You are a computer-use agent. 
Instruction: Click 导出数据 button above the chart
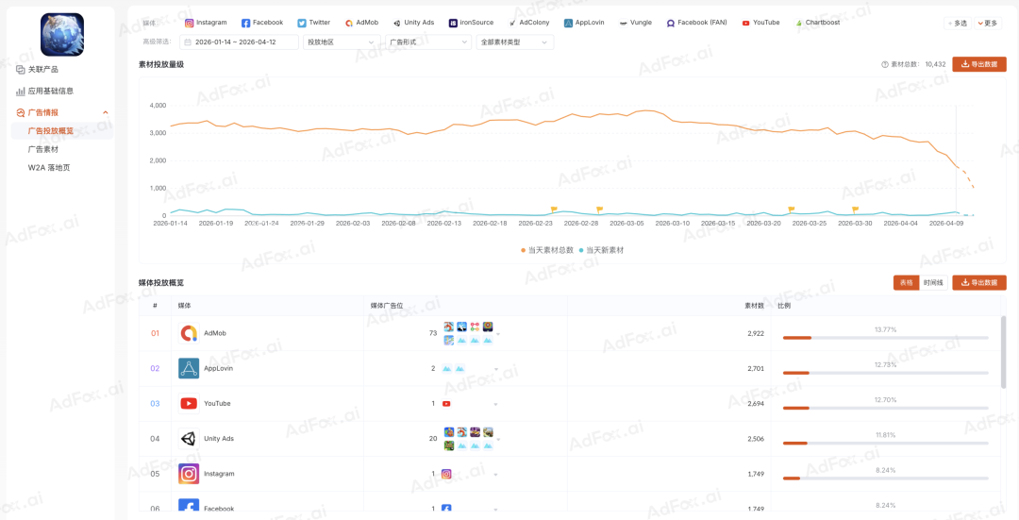point(978,64)
